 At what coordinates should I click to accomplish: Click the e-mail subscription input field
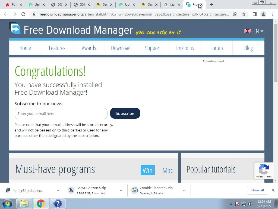(x=61, y=113)
